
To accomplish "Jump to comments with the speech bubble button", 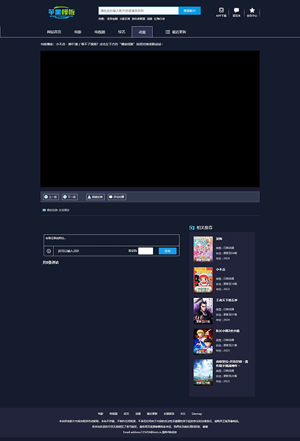I will click(117, 197).
